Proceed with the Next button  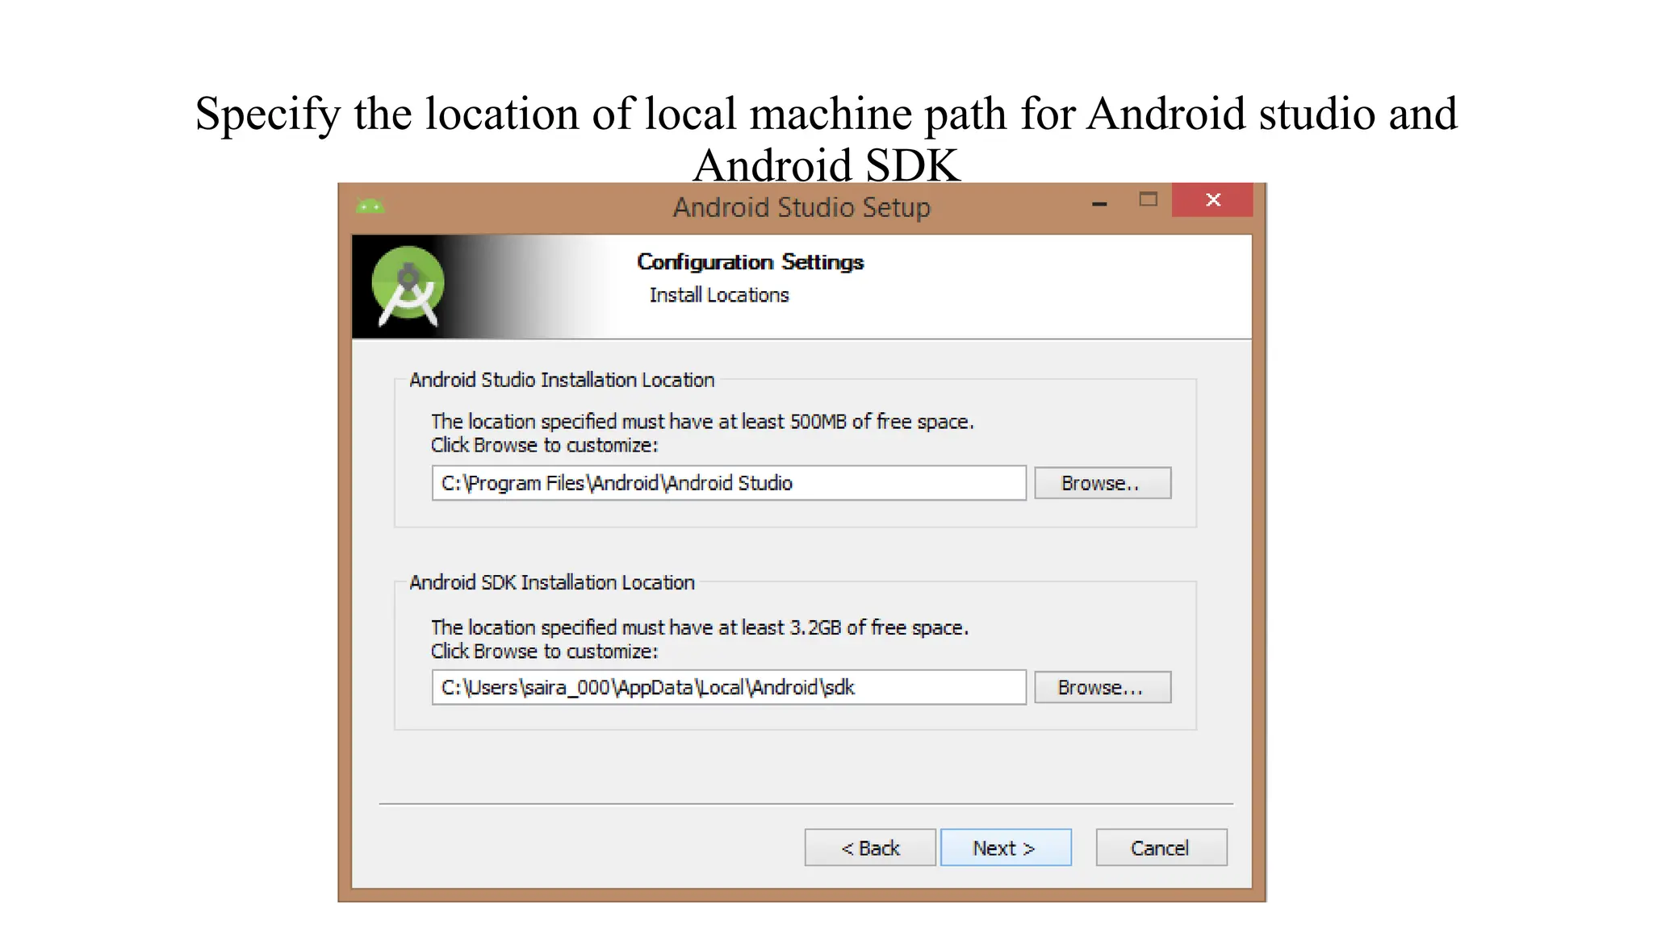[x=1006, y=848]
